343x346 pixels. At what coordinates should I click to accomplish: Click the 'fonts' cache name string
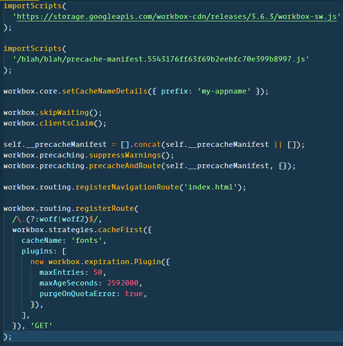click(86, 240)
